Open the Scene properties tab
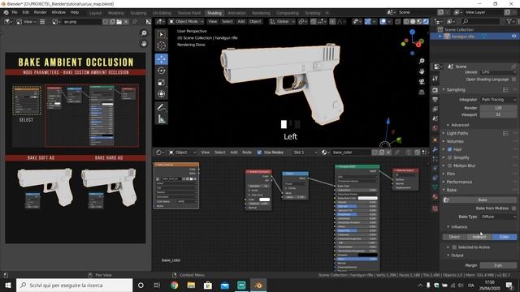The width and height of the screenshot is (520, 292). pos(435,118)
